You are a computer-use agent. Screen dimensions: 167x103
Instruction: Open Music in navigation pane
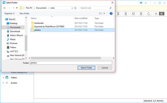pos(11,39)
